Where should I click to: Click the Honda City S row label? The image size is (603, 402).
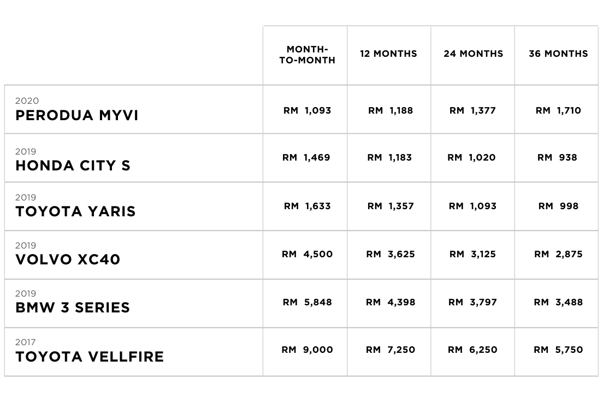pos(73,166)
